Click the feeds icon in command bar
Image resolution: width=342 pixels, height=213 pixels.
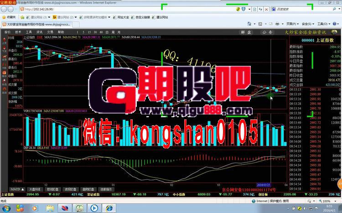click(260, 24)
